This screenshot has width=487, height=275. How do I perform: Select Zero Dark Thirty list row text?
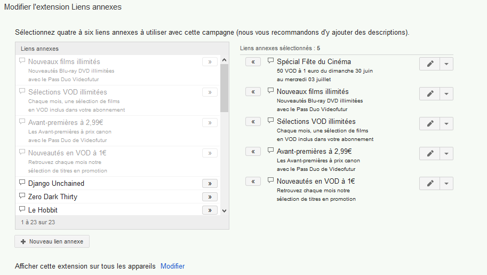coord(53,197)
